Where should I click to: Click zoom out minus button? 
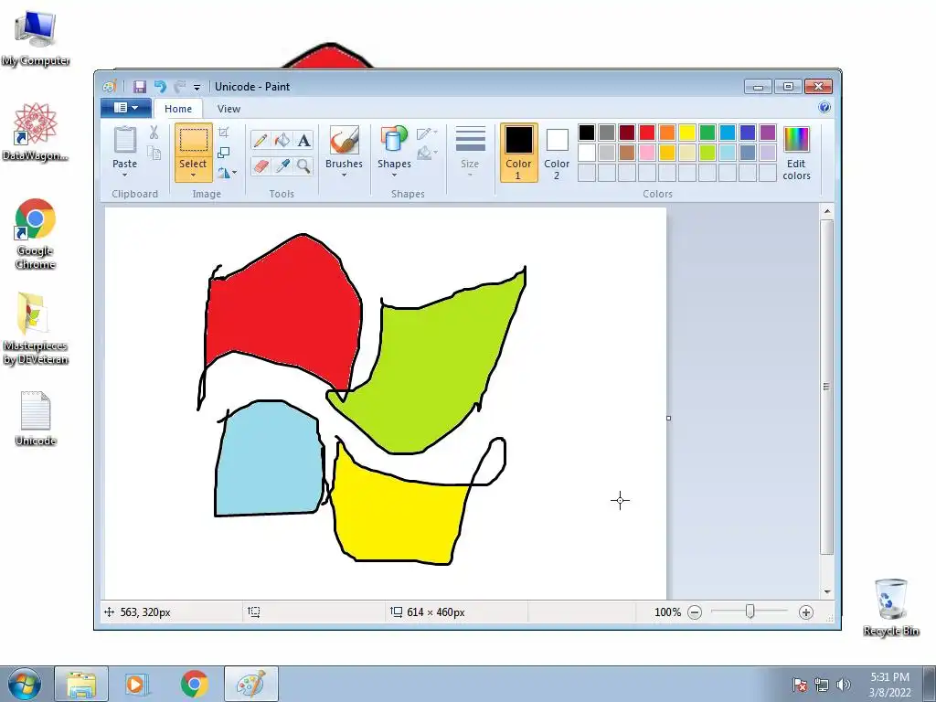tap(695, 612)
